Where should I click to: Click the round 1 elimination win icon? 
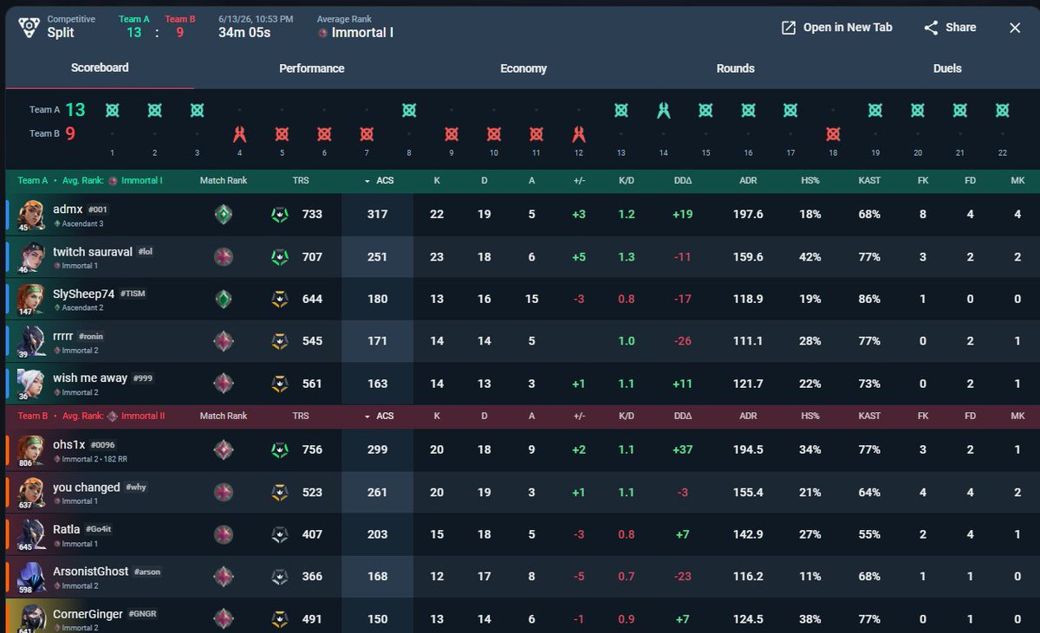pyautogui.click(x=112, y=110)
